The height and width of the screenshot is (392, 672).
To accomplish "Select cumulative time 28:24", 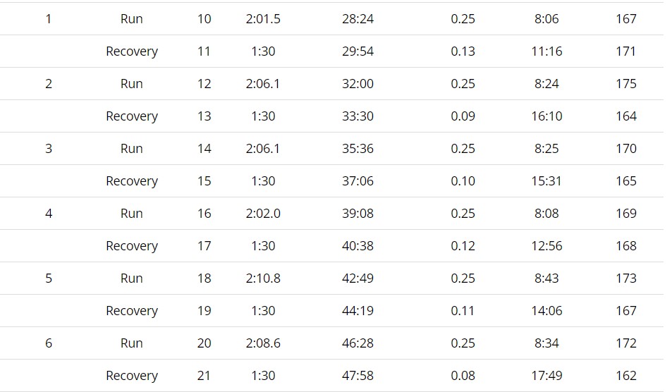I will coord(358,19).
